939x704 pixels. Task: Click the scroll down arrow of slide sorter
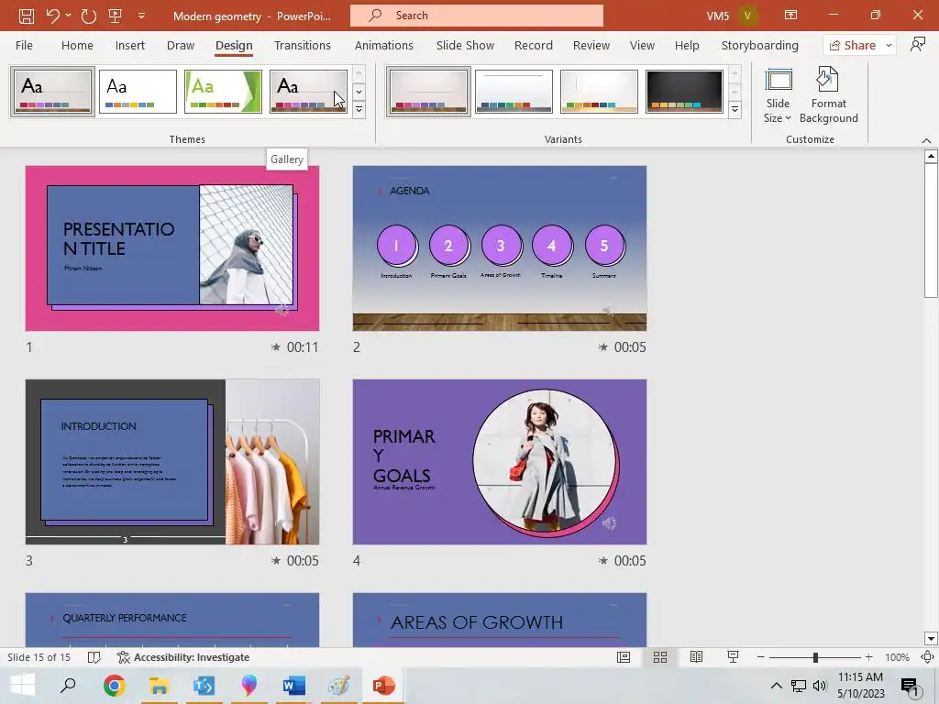click(931, 638)
